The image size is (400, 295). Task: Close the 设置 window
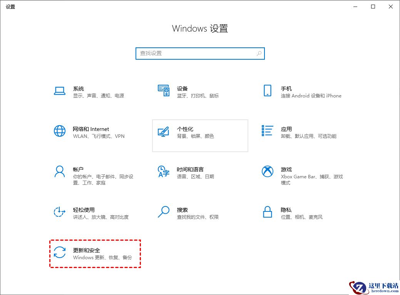point(390,7)
